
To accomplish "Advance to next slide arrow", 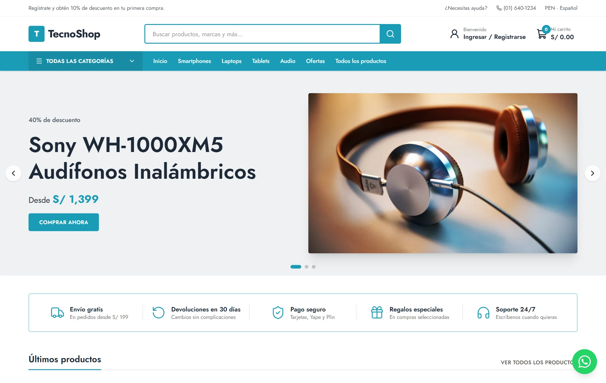I will [592, 173].
